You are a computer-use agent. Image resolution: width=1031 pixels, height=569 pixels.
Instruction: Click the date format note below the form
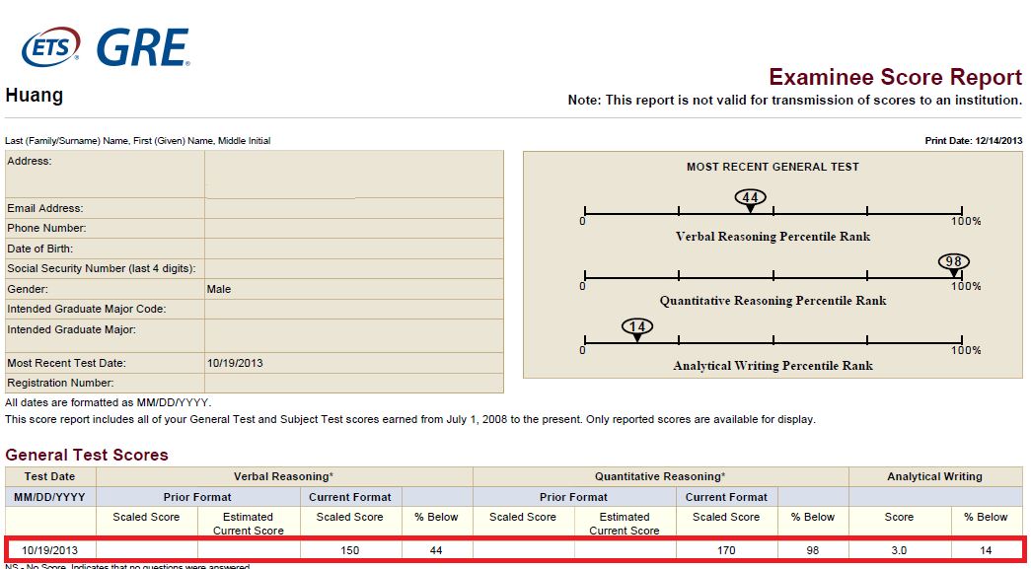coord(109,402)
